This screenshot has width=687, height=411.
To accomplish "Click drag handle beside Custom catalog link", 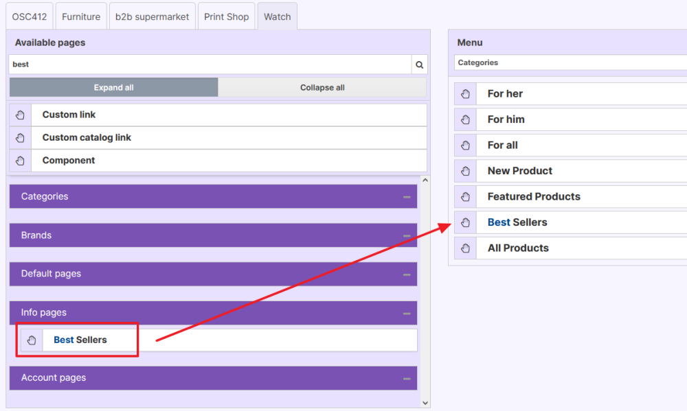I will click(20, 138).
